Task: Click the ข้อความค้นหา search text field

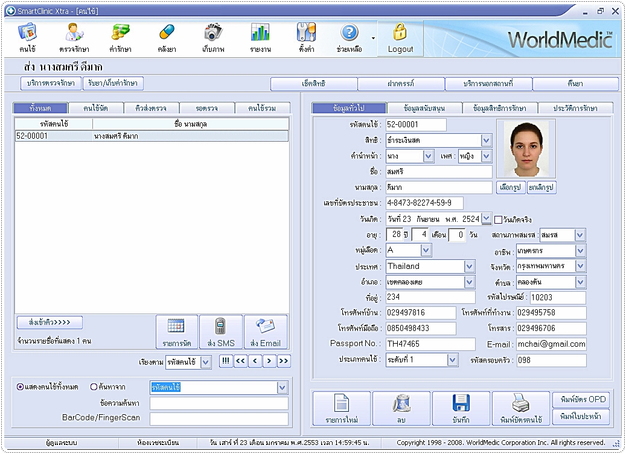Action: coord(219,403)
